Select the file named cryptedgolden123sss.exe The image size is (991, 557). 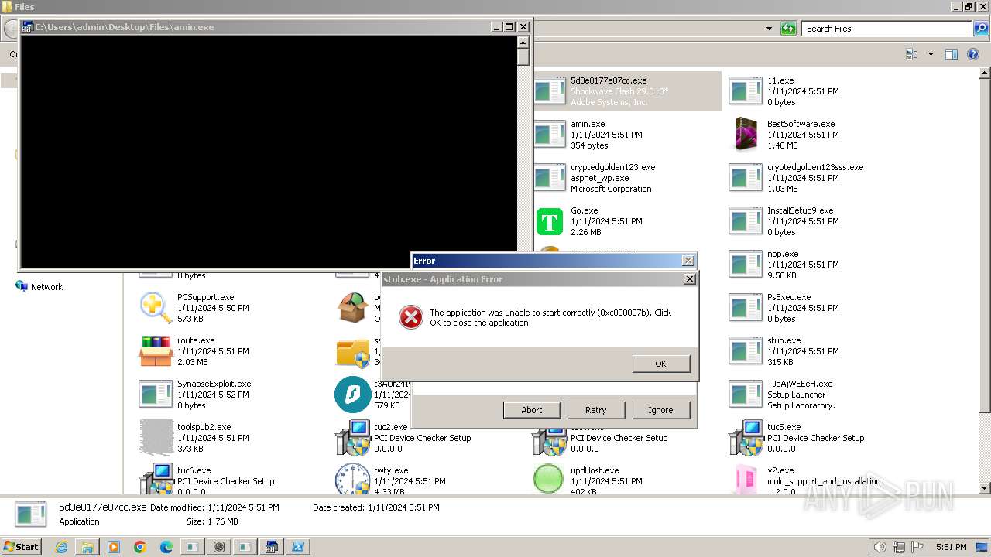click(814, 167)
